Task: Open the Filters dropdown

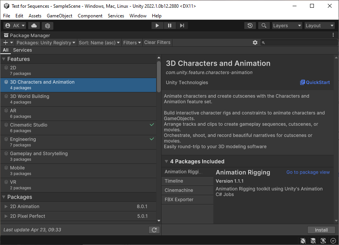Action: click(x=132, y=43)
